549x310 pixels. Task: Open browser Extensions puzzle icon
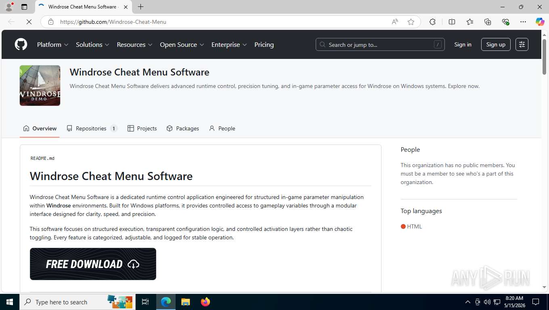tap(432, 22)
